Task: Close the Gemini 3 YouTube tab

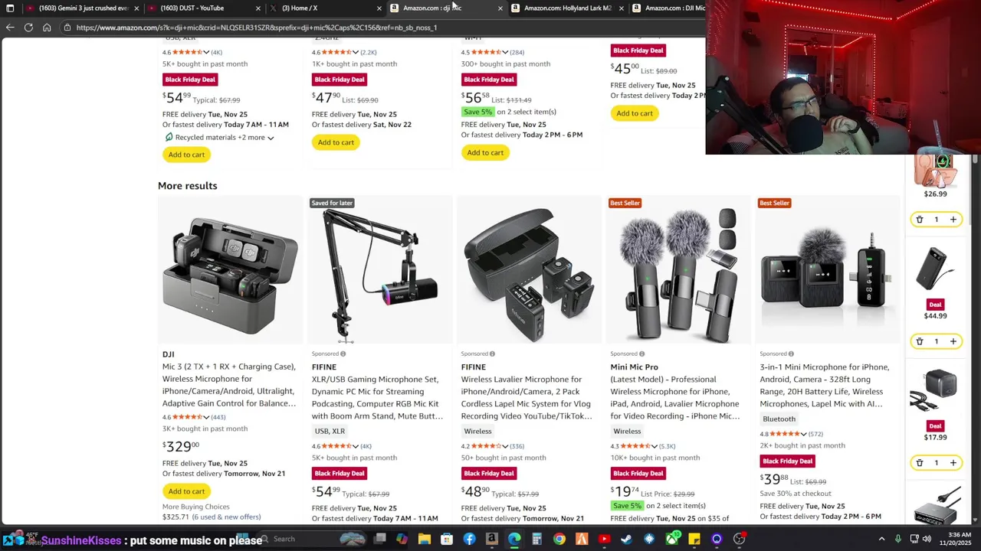Action: [136, 8]
